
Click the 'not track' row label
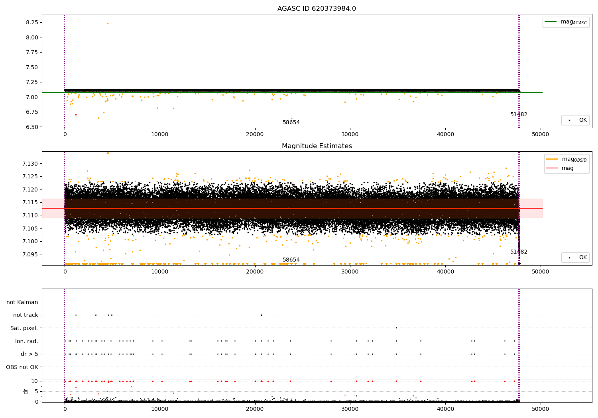(26, 315)
